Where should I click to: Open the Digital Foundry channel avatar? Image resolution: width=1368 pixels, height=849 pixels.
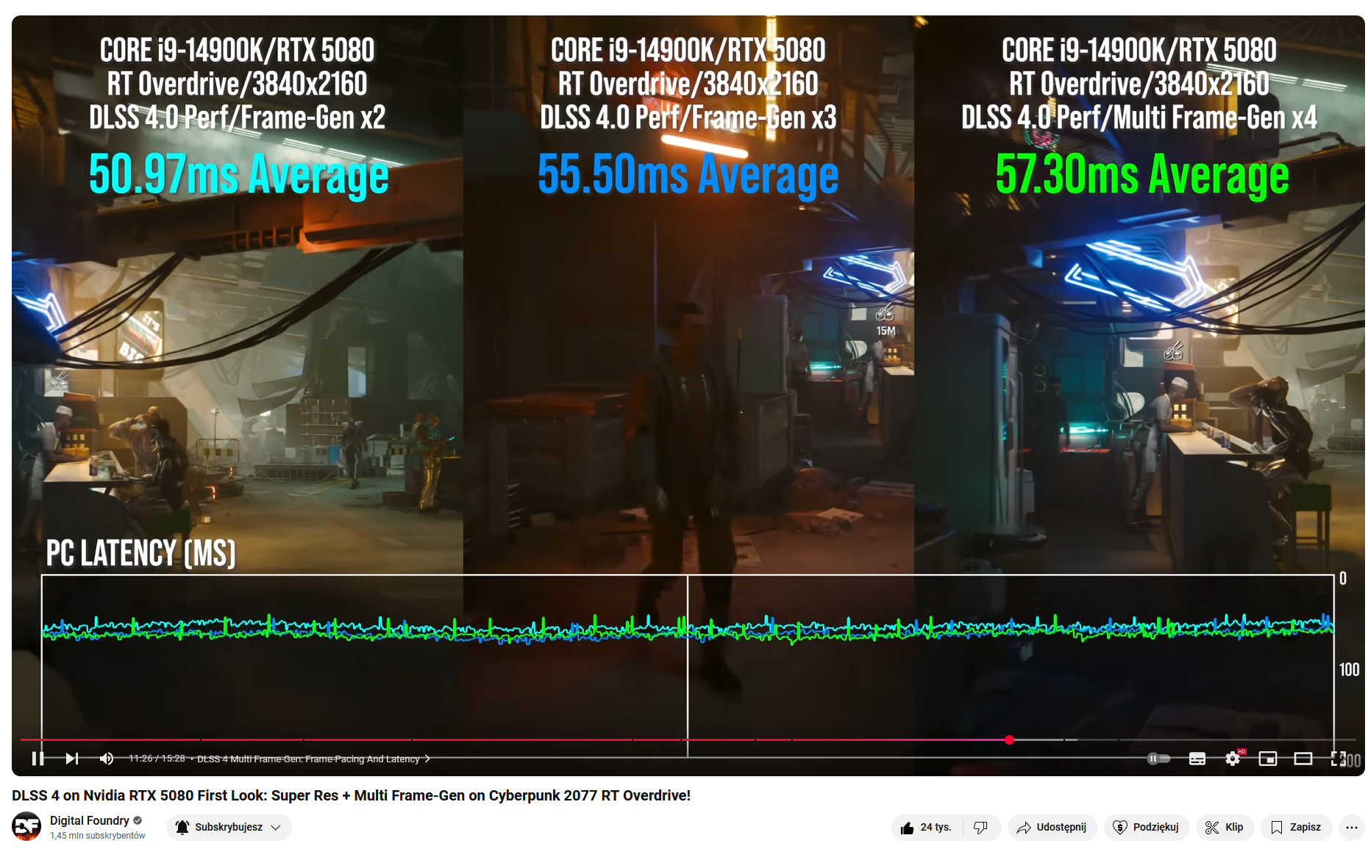pos(26,826)
